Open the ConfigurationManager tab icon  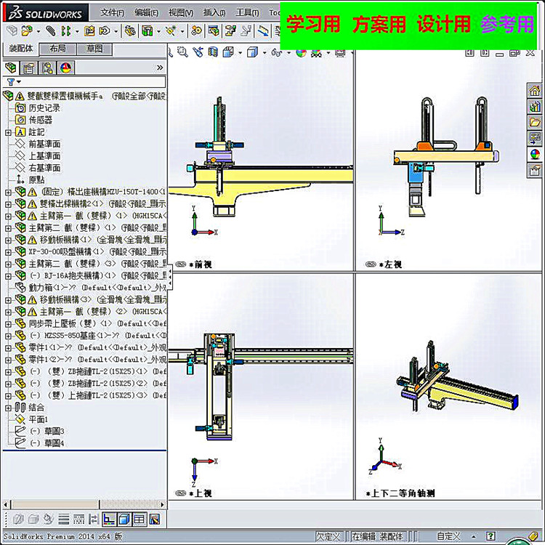47,68
